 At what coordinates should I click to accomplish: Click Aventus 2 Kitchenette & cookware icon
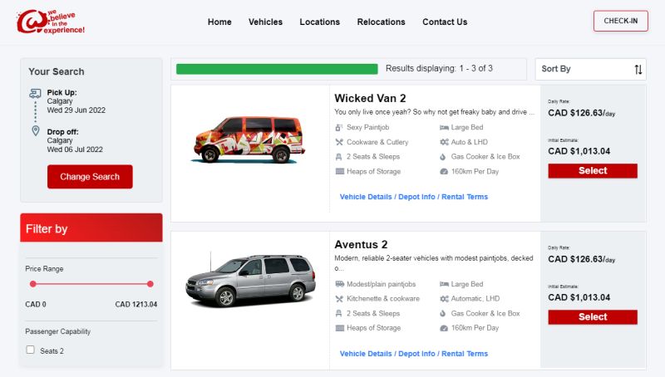[x=339, y=299]
